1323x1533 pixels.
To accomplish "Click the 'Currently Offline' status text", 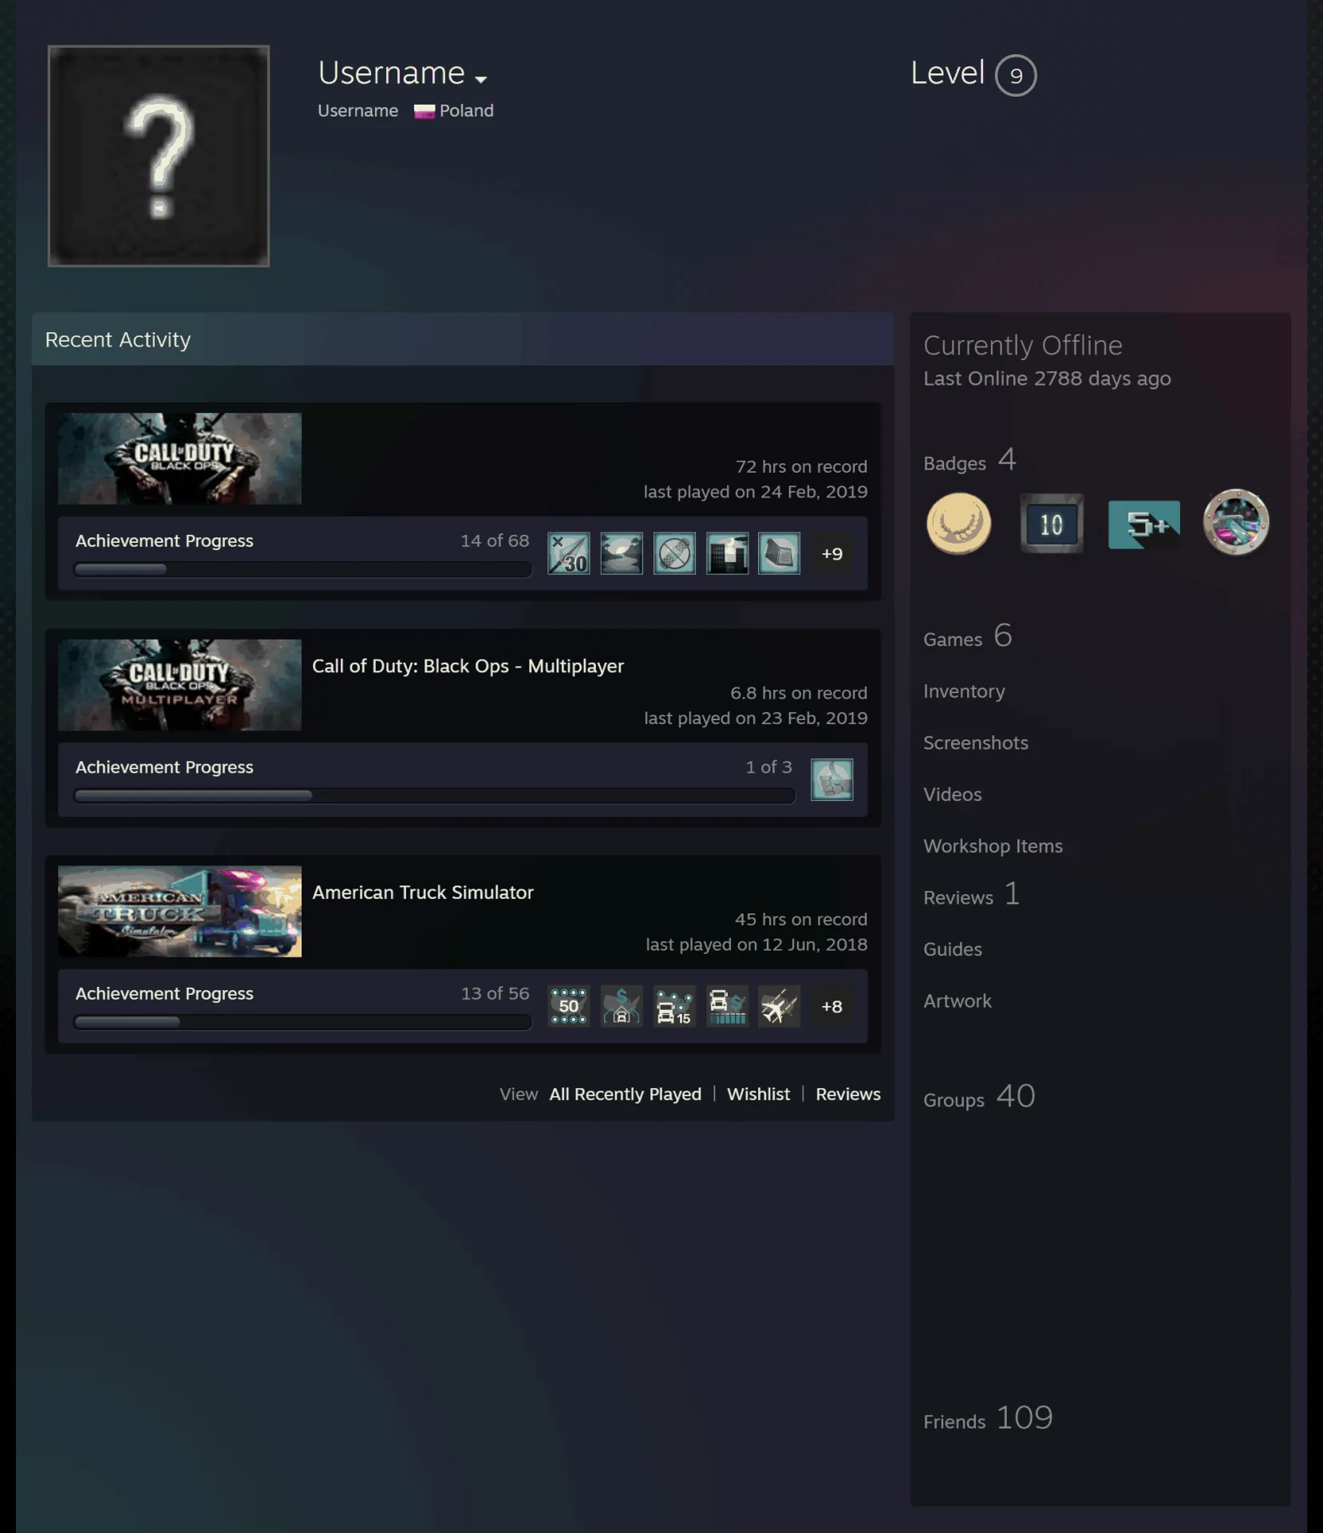I will [x=1023, y=346].
